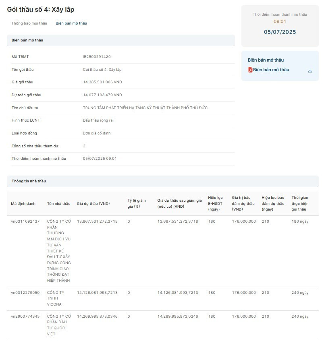The width and height of the screenshot is (324, 341).
Task: Open the Thông báo mời thầu tab
Action: point(29,23)
